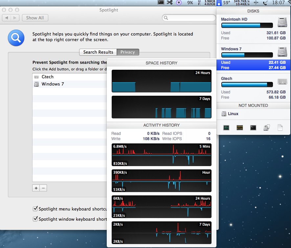The height and width of the screenshot is (248, 291).
Task: Launch Terminal icon in the Disks panel
Action: click(x=253, y=128)
